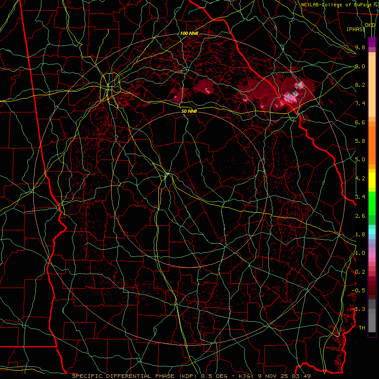Click the yellow swatch on the color bar

coord(372,180)
